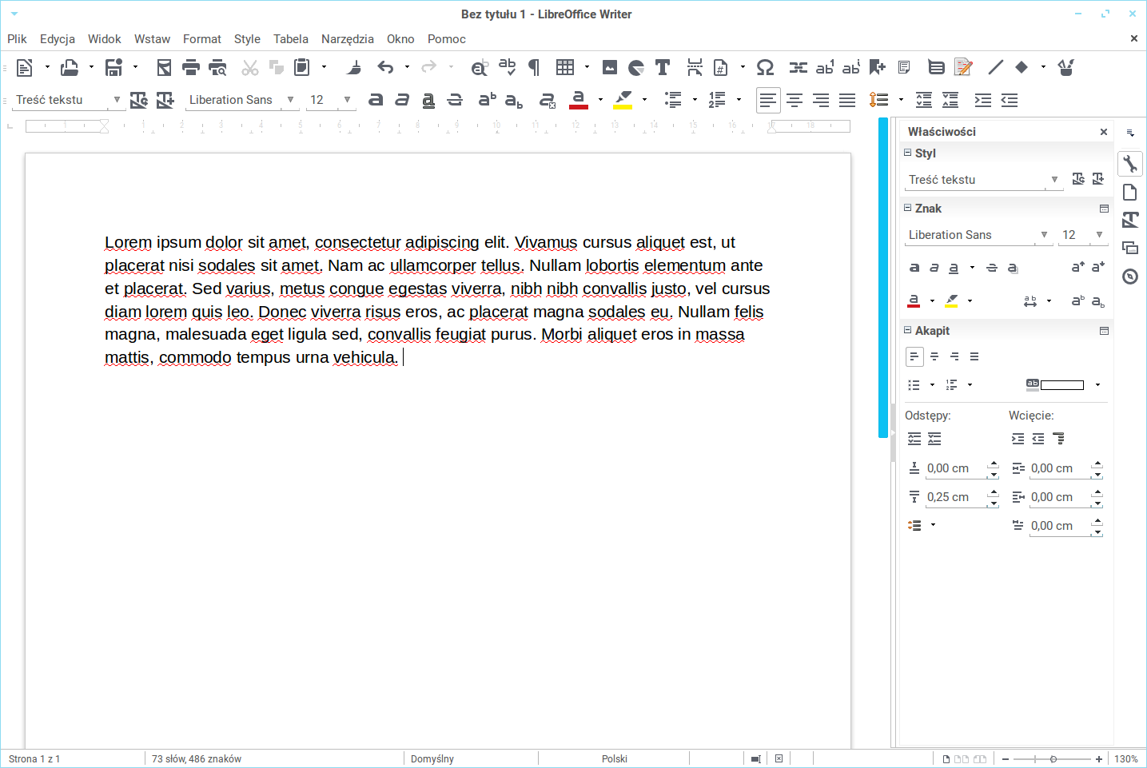Viewport: 1147px width, 768px height.
Task: Collapse the Znak section in sidebar
Action: point(908,208)
